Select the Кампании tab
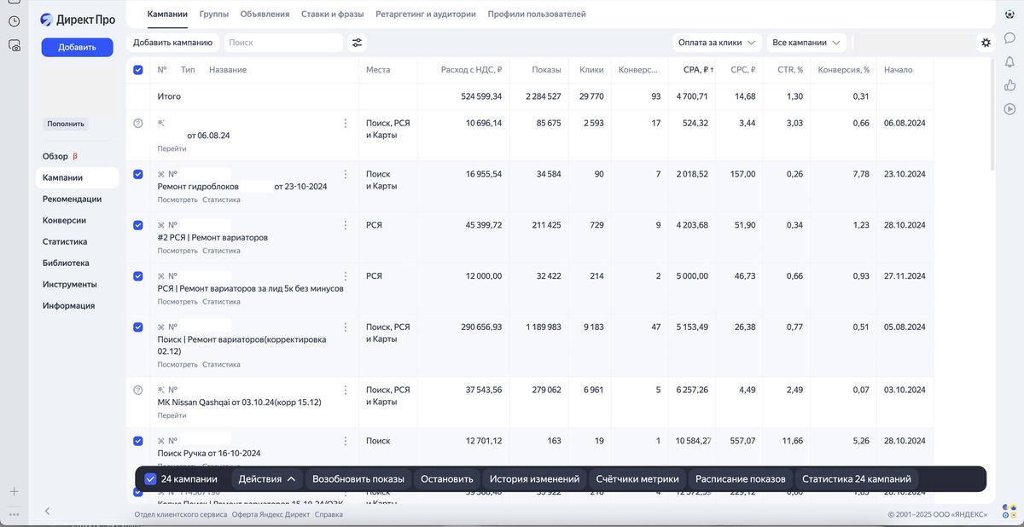1024x527 pixels. 167,14
